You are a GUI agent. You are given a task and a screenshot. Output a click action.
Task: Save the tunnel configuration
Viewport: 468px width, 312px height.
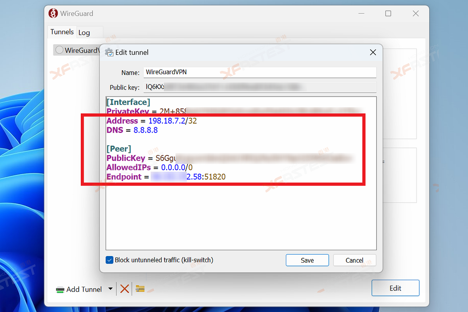click(307, 260)
